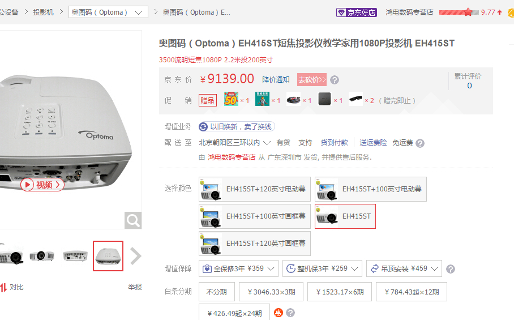
Task: Play the product video
Action: [x=42, y=185]
